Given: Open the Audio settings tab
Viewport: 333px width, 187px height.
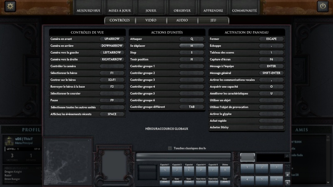Looking at the screenshot, I should [182, 20].
